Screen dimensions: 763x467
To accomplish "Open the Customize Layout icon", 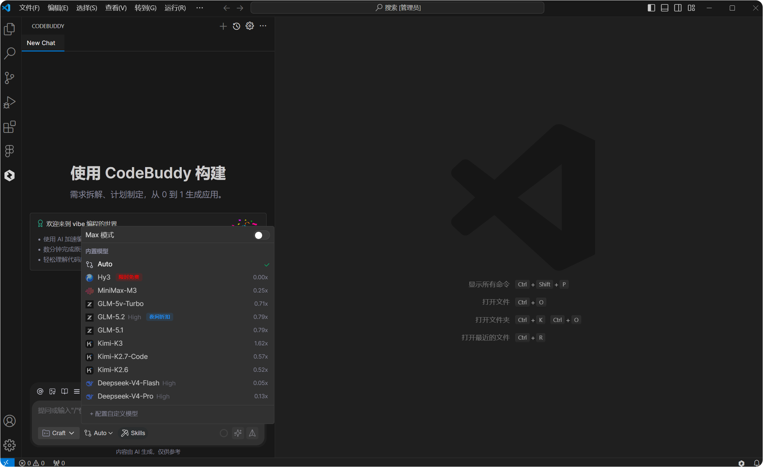I will 691,8.
